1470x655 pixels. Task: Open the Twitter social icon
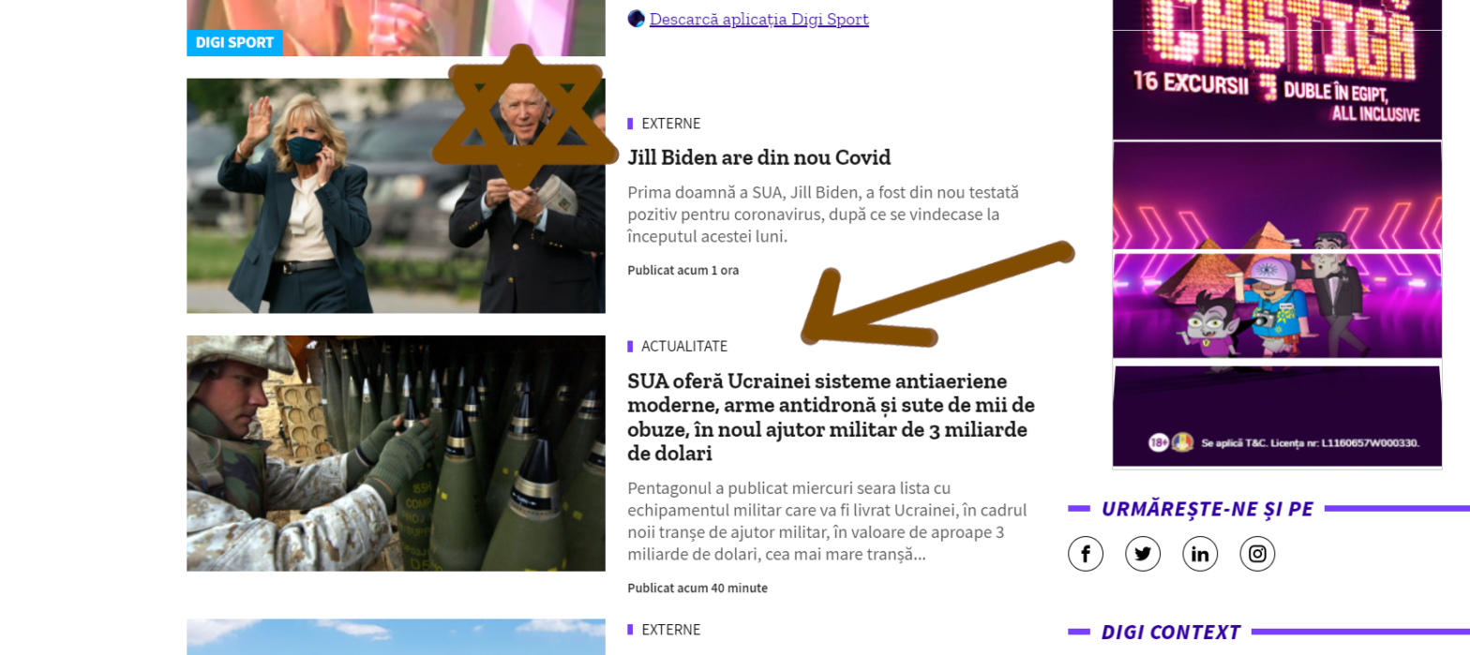tap(1143, 554)
